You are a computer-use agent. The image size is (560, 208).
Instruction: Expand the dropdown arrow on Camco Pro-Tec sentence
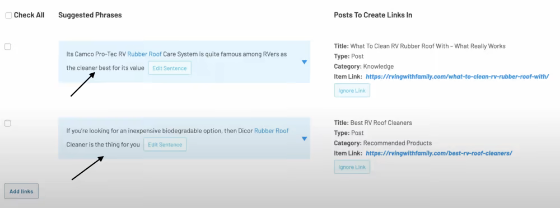[x=304, y=62]
